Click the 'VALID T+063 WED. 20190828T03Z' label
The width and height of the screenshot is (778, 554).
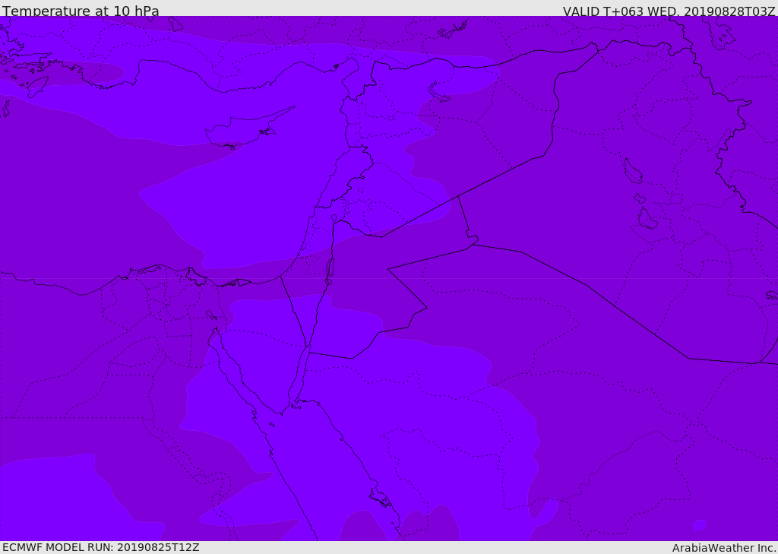pyautogui.click(x=669, y=11)
